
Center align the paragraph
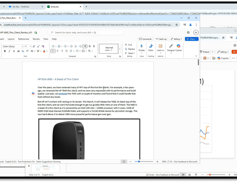[57, 51]
